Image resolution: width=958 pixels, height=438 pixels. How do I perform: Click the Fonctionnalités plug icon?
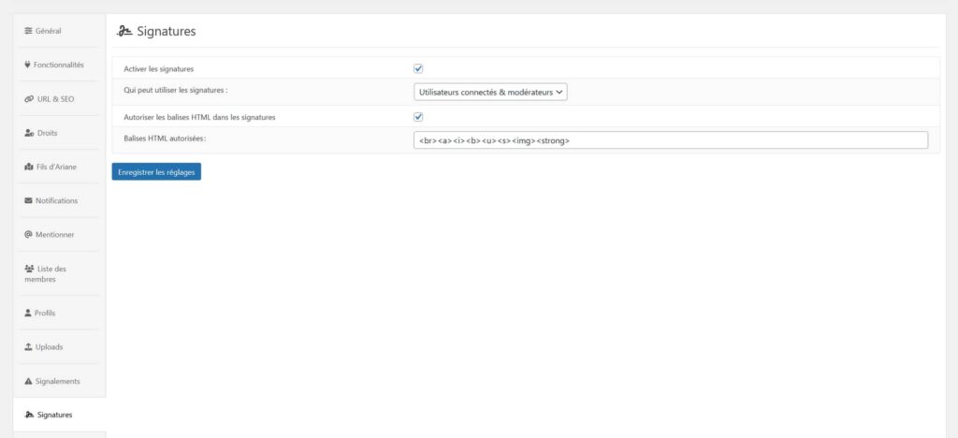27,65
